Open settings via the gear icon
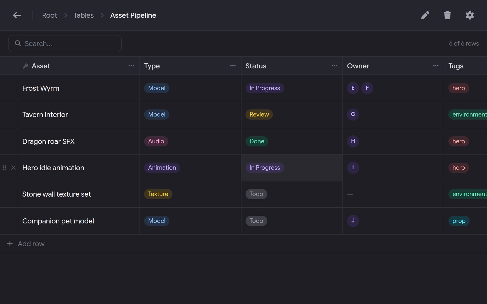The height and width of the screenshot is (304, 487). tap(470, 15)
